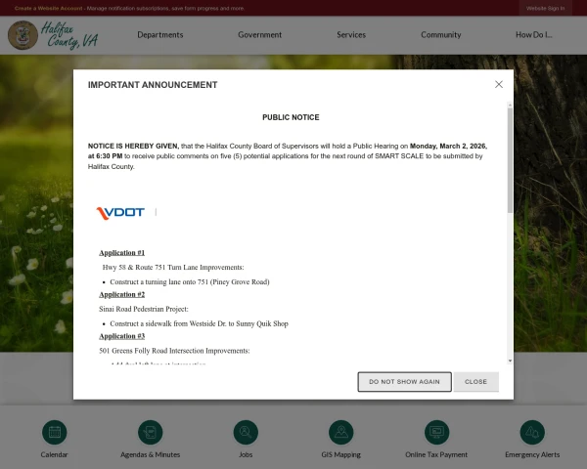Click the Website Sign In button
The height and width of the screenshot is (469, 587).
click(545, 8)
